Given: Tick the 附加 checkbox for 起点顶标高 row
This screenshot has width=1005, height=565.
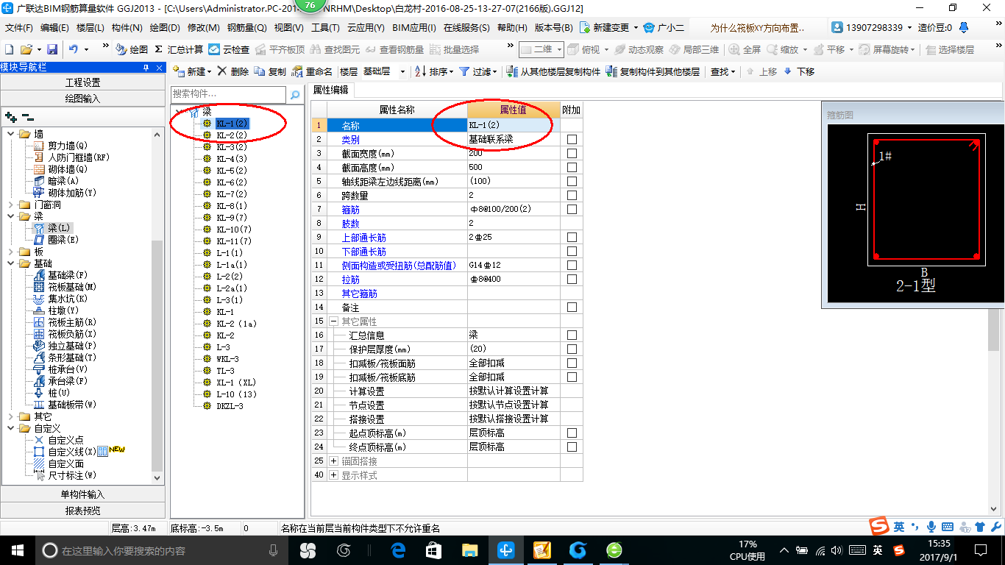Looking at the screenshot, I should coord(572,433).
